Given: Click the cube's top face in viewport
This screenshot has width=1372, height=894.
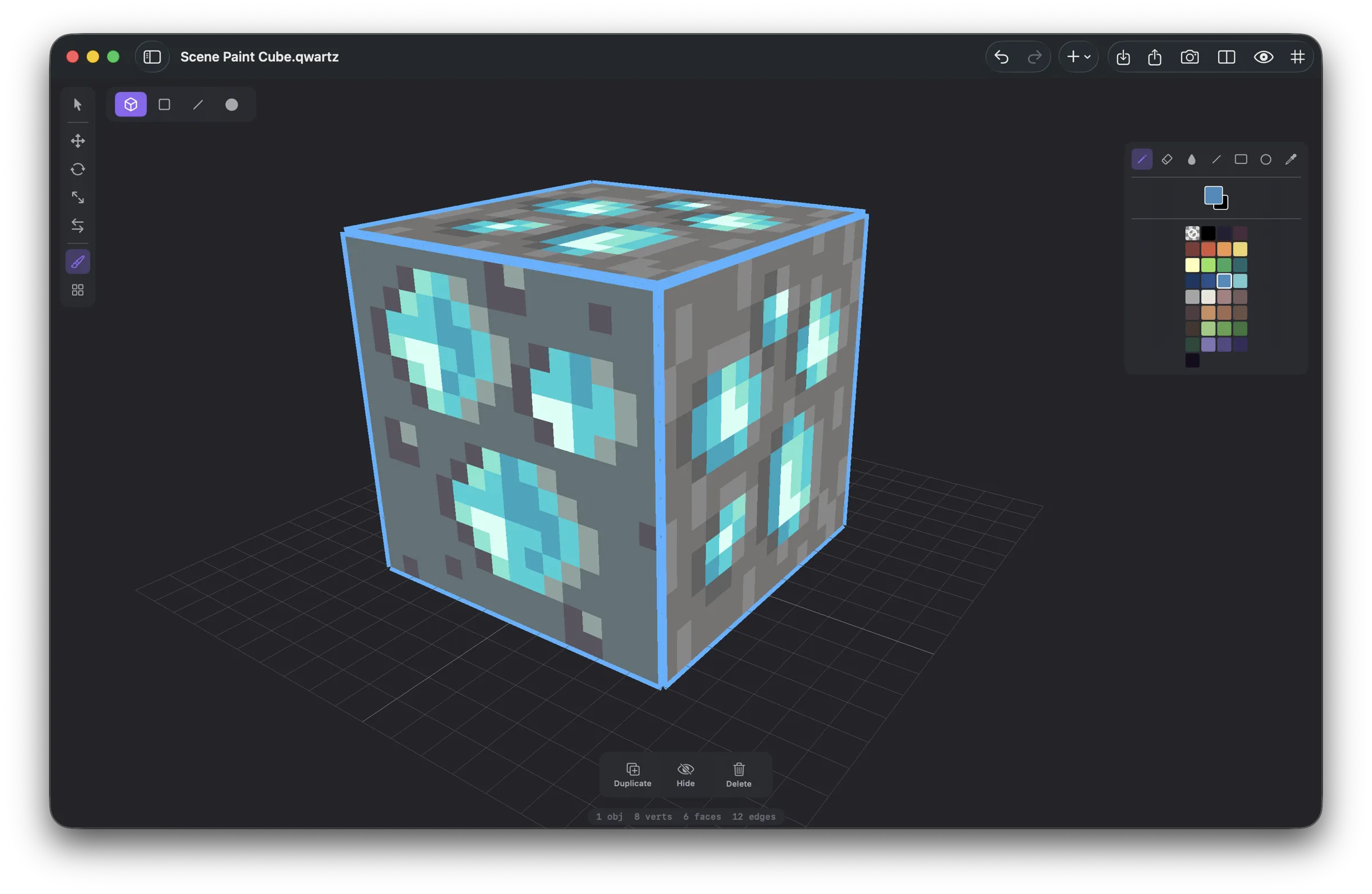Looking at the screenshot, I should (605, 230).
